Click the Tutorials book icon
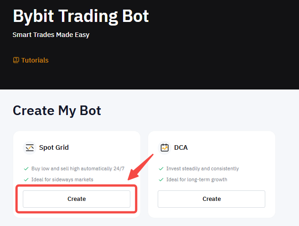 click(x=16, y=60)
